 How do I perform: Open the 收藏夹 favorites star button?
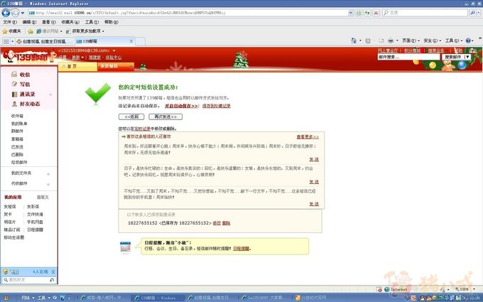click(x=11, y=31)
